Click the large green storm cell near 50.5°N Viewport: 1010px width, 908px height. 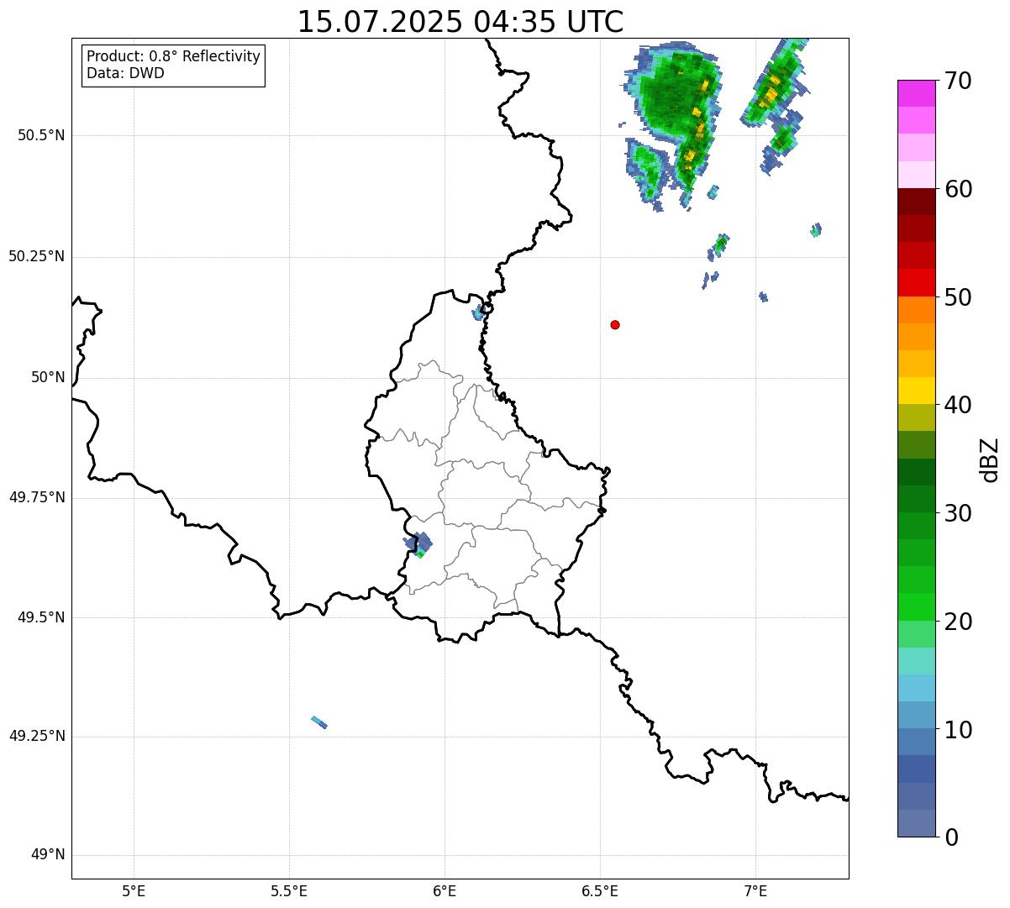pyautogui.click(x=671, y=124)
